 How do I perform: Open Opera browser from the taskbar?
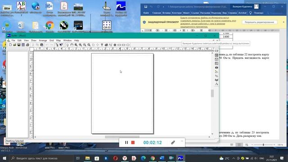(115, 158)
